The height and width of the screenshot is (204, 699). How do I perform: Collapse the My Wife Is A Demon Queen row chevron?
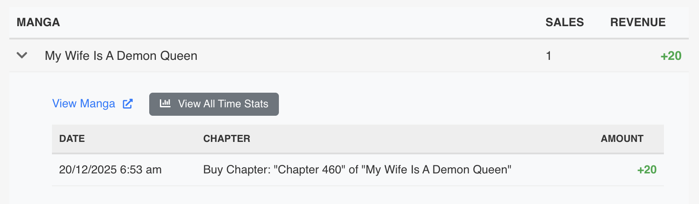point(22,55)
